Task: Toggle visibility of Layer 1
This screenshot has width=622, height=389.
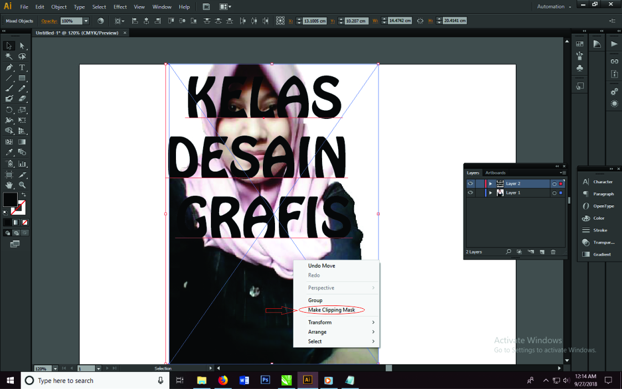Action: (x=470, y=193)
